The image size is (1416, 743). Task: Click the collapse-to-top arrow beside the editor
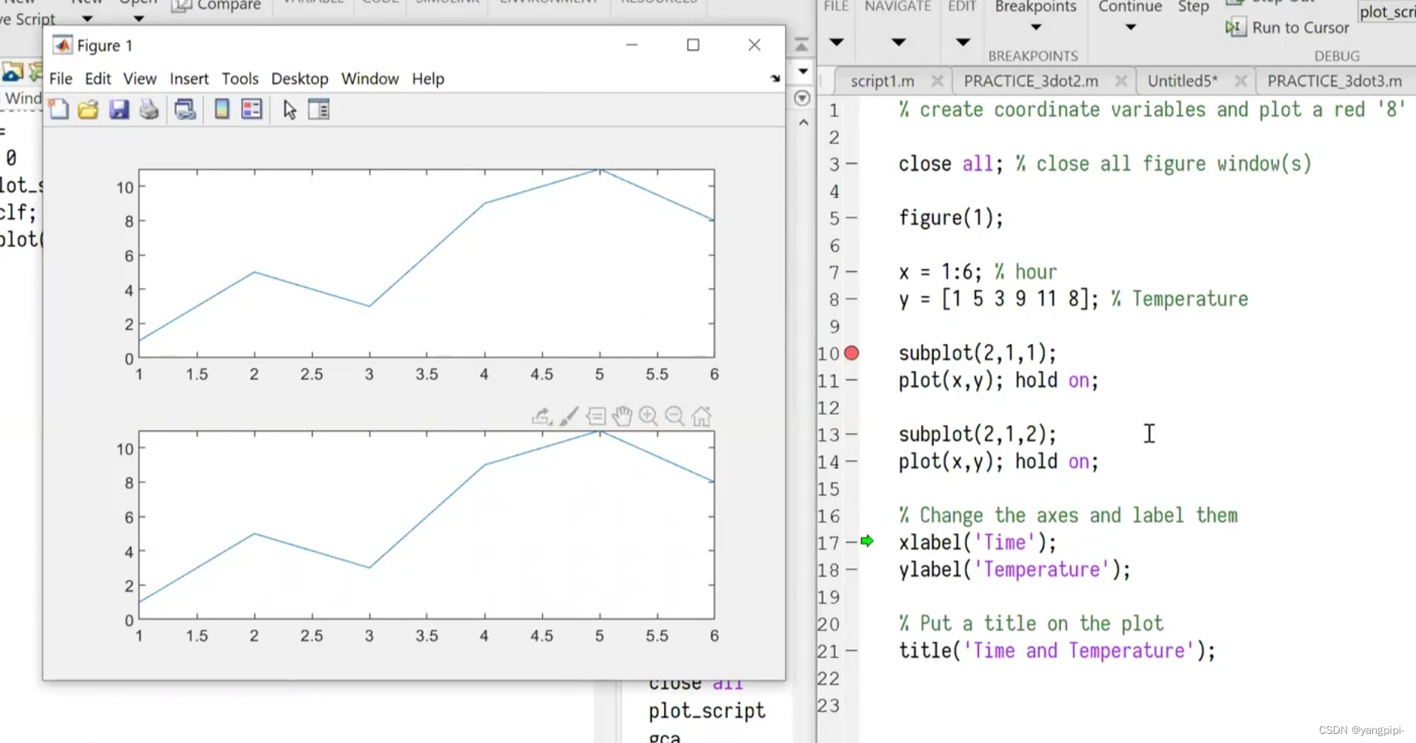802,45
